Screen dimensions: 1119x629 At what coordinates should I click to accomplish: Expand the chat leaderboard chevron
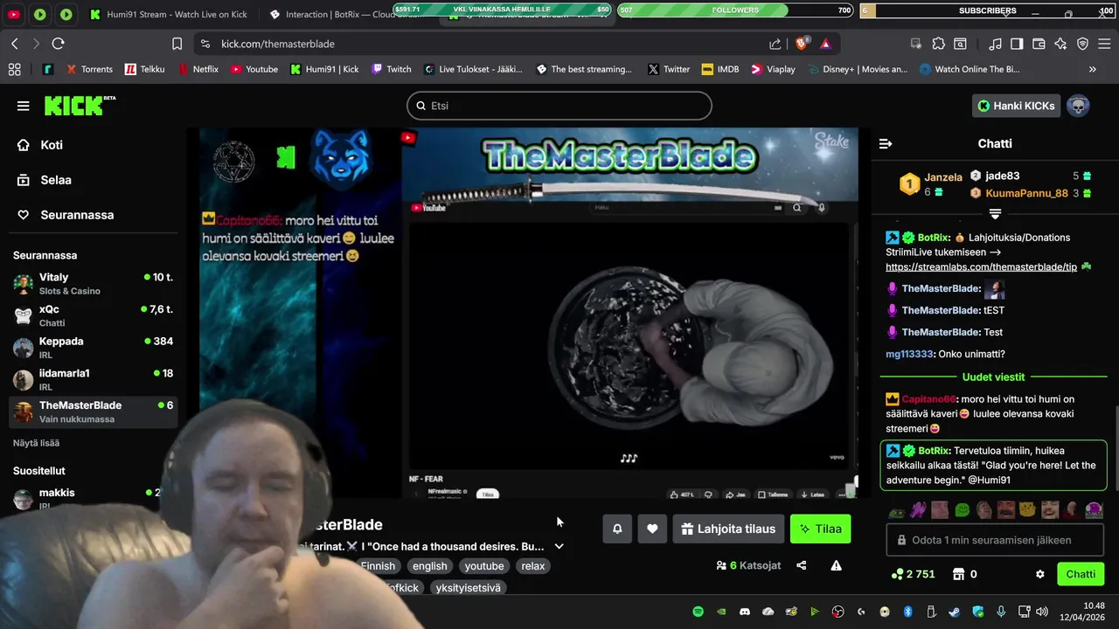point(995,213)
